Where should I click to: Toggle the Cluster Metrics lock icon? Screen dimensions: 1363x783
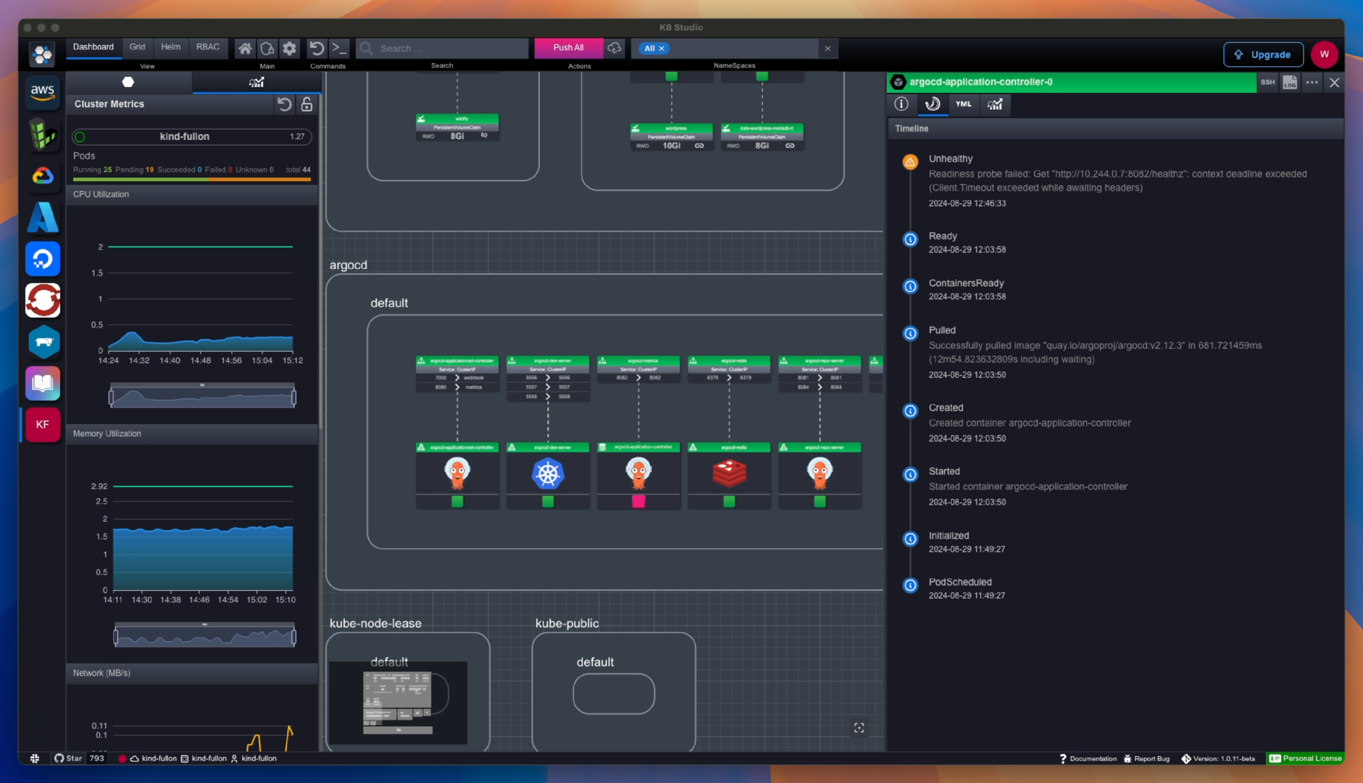[x=307, y=104]
